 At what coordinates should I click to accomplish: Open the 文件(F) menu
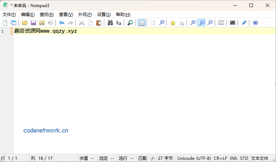click(9, 15)
